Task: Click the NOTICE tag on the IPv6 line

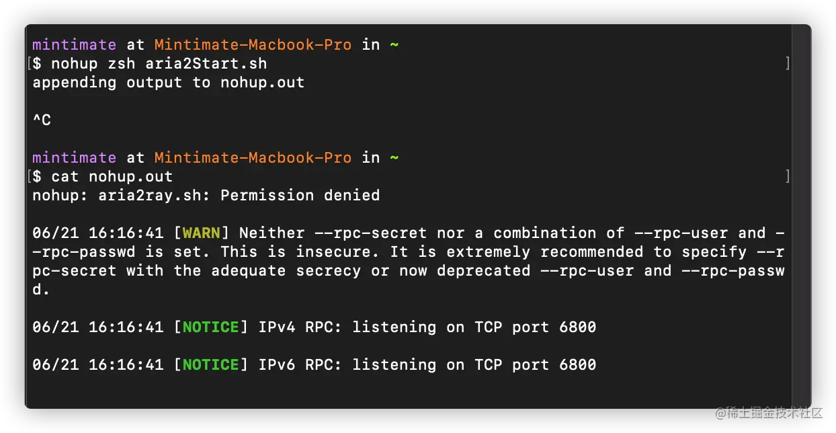Action: tap(211, 365)
